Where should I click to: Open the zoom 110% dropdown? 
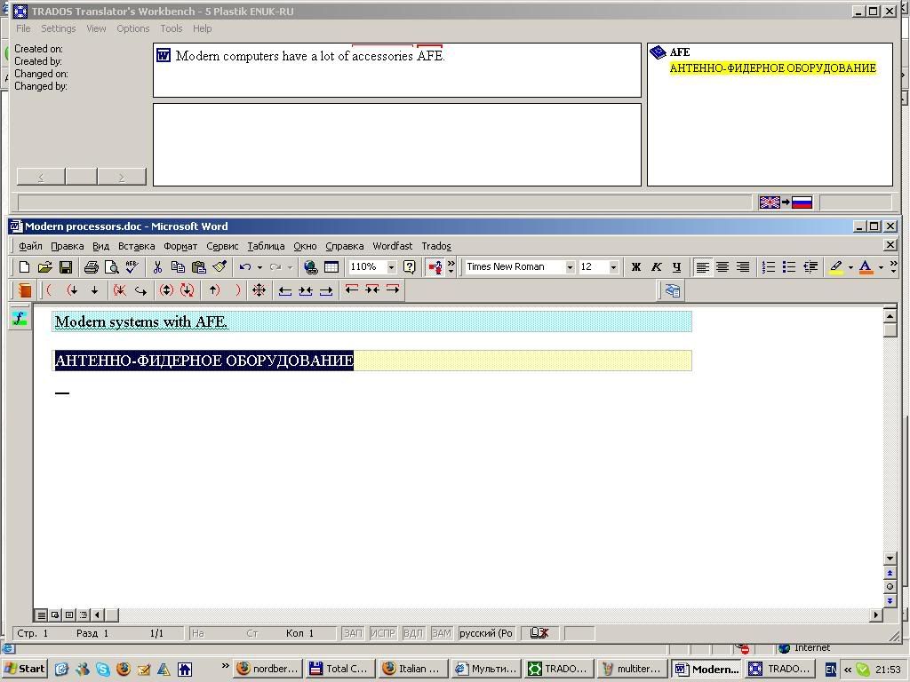point(391,267)
